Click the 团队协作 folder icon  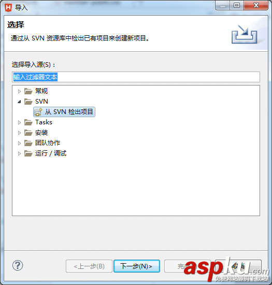point(28,143)
